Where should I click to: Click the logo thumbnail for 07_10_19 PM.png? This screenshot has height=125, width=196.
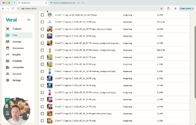[50, 22]
